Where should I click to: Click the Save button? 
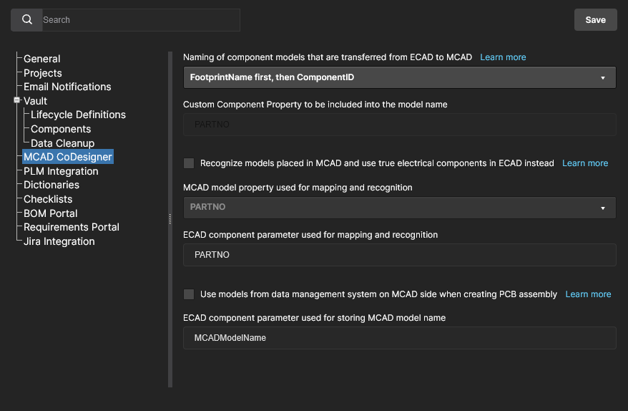pyautogui.click(x=595, y=20)
